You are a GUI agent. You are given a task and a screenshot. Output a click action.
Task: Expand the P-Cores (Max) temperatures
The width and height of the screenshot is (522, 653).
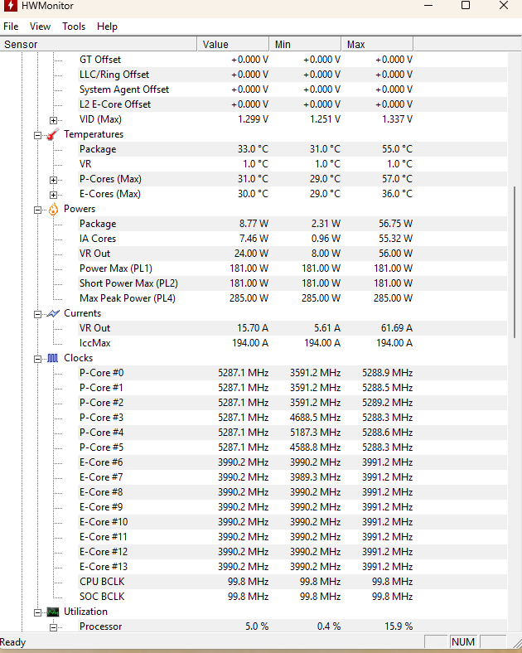pyautogui.click(x=54, y=179)
